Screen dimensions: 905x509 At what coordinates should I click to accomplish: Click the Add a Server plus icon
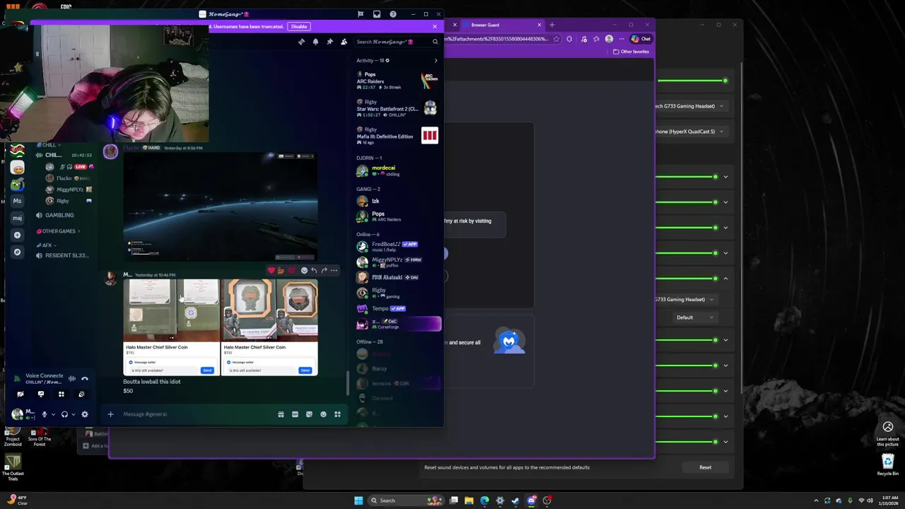pyautogui.click(x=17, y=235)
